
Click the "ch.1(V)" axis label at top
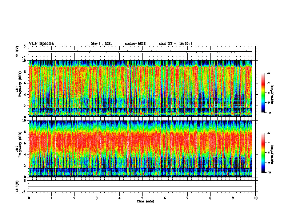tap(17, 52)
